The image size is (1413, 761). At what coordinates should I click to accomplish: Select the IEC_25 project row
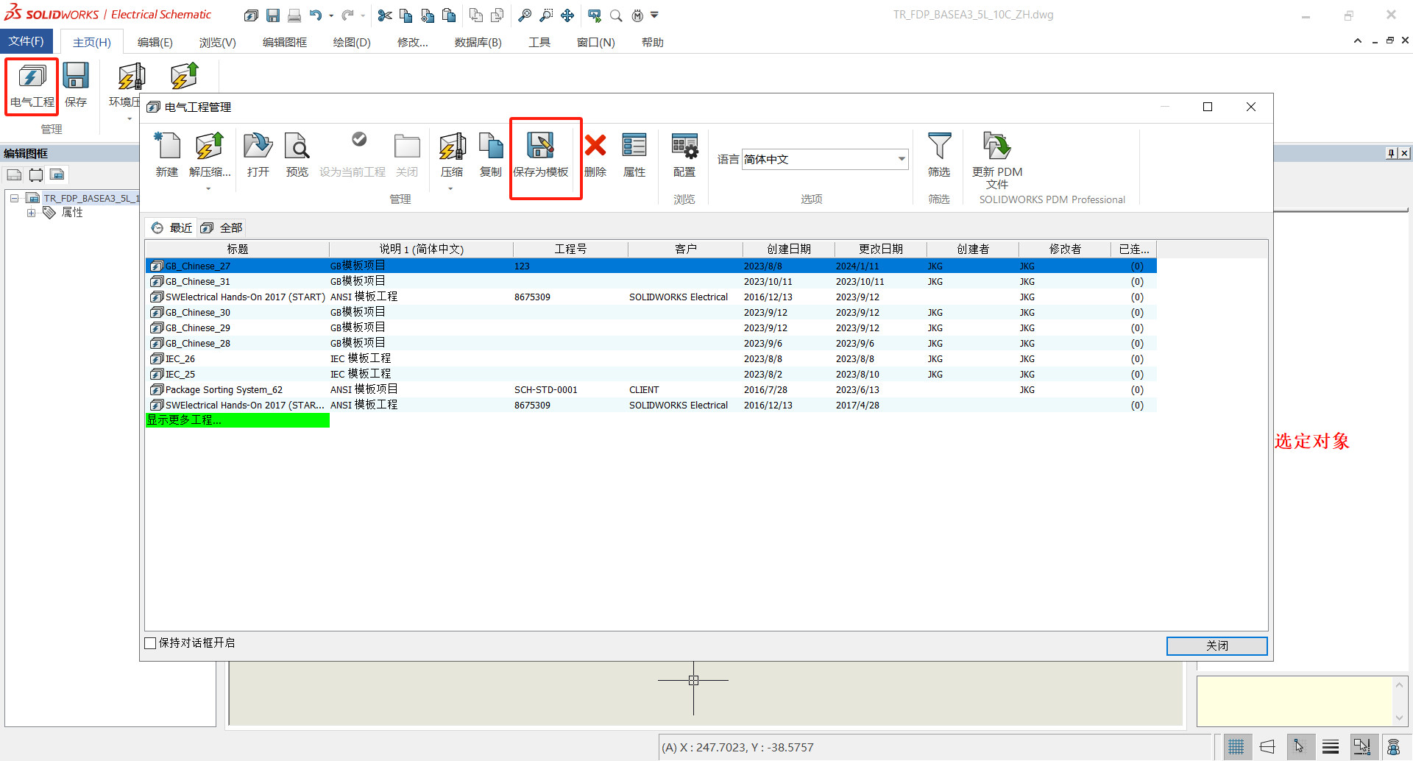pos(651,375)
